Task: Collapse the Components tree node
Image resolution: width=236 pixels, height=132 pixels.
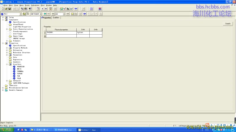Action: point(3,20)
